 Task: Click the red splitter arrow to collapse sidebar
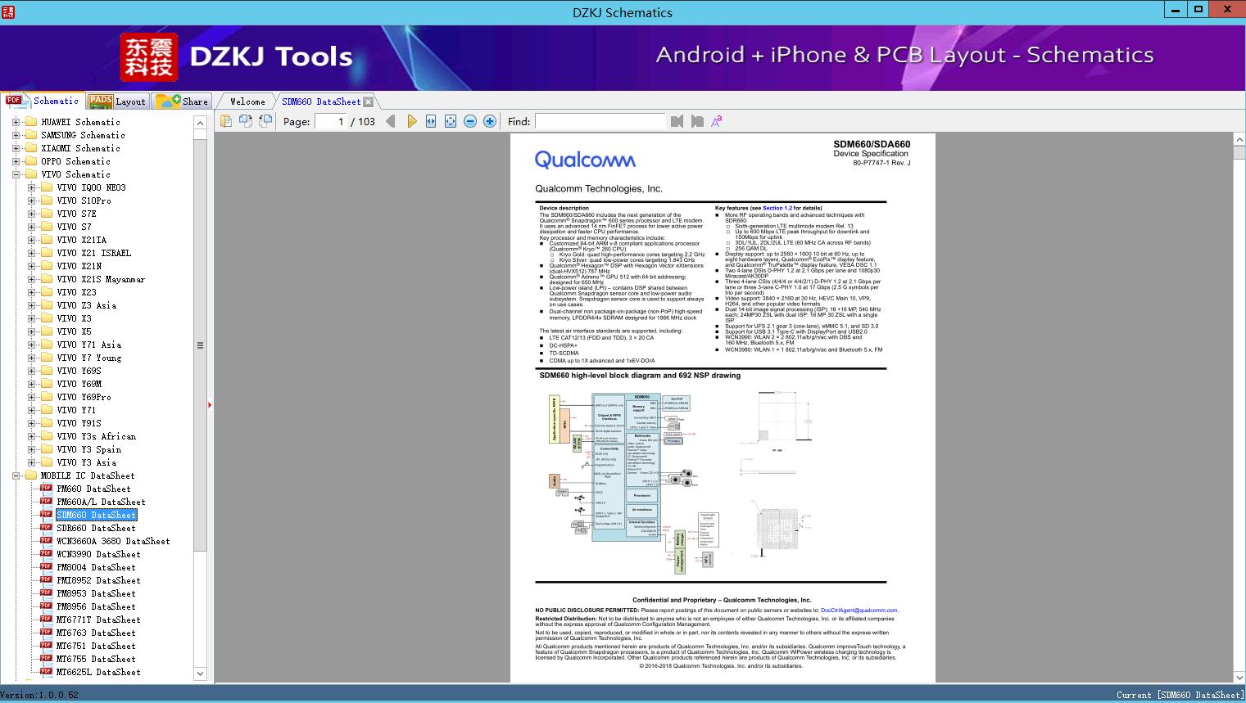[210, 404]
